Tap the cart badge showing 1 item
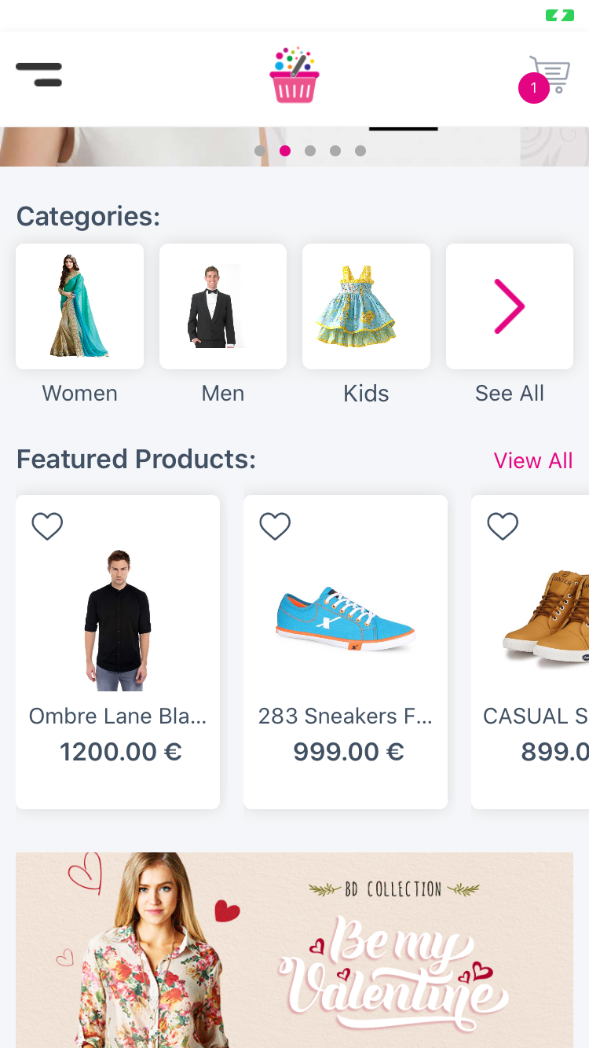The height and width of the screenshot is (1048, 589). pos(534,88)
